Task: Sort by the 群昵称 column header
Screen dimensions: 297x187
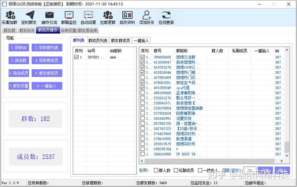Action: coord(190,51)
